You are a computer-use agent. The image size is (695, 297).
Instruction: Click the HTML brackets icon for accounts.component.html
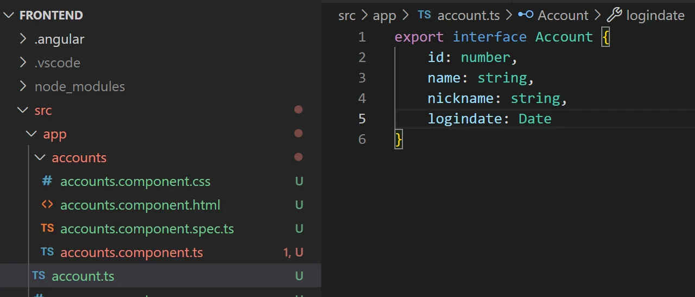pyautogui.click(x=47, y=205)
